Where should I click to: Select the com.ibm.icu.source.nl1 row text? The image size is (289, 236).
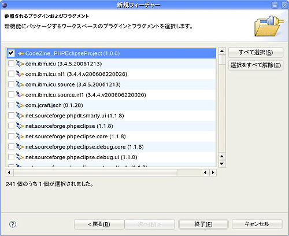pos(86,95)
